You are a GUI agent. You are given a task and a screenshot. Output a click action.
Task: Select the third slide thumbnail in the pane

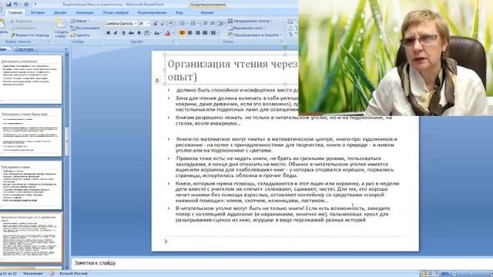click(31, 185)
